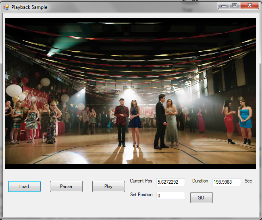Open the Playback Sample window icon menu
This screenshot has width=262, height=220.
click(x=6, y=7)
